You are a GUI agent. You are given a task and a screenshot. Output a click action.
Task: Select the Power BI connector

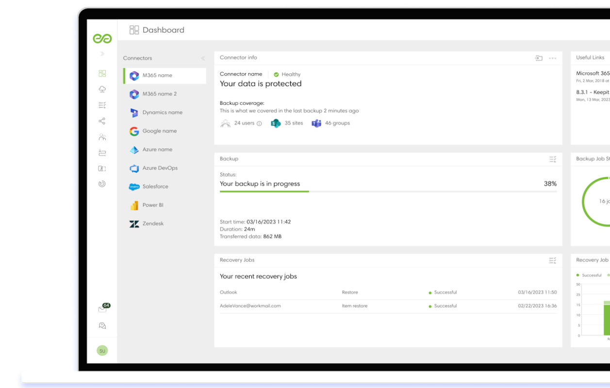pyautogui.click(x=165, y=205)
